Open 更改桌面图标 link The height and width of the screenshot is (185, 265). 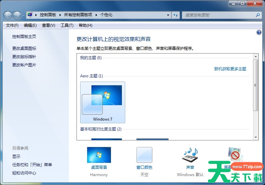coord(24,49)
